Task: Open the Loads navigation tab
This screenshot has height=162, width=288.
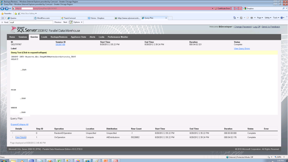Action: [x=44, y=37]
